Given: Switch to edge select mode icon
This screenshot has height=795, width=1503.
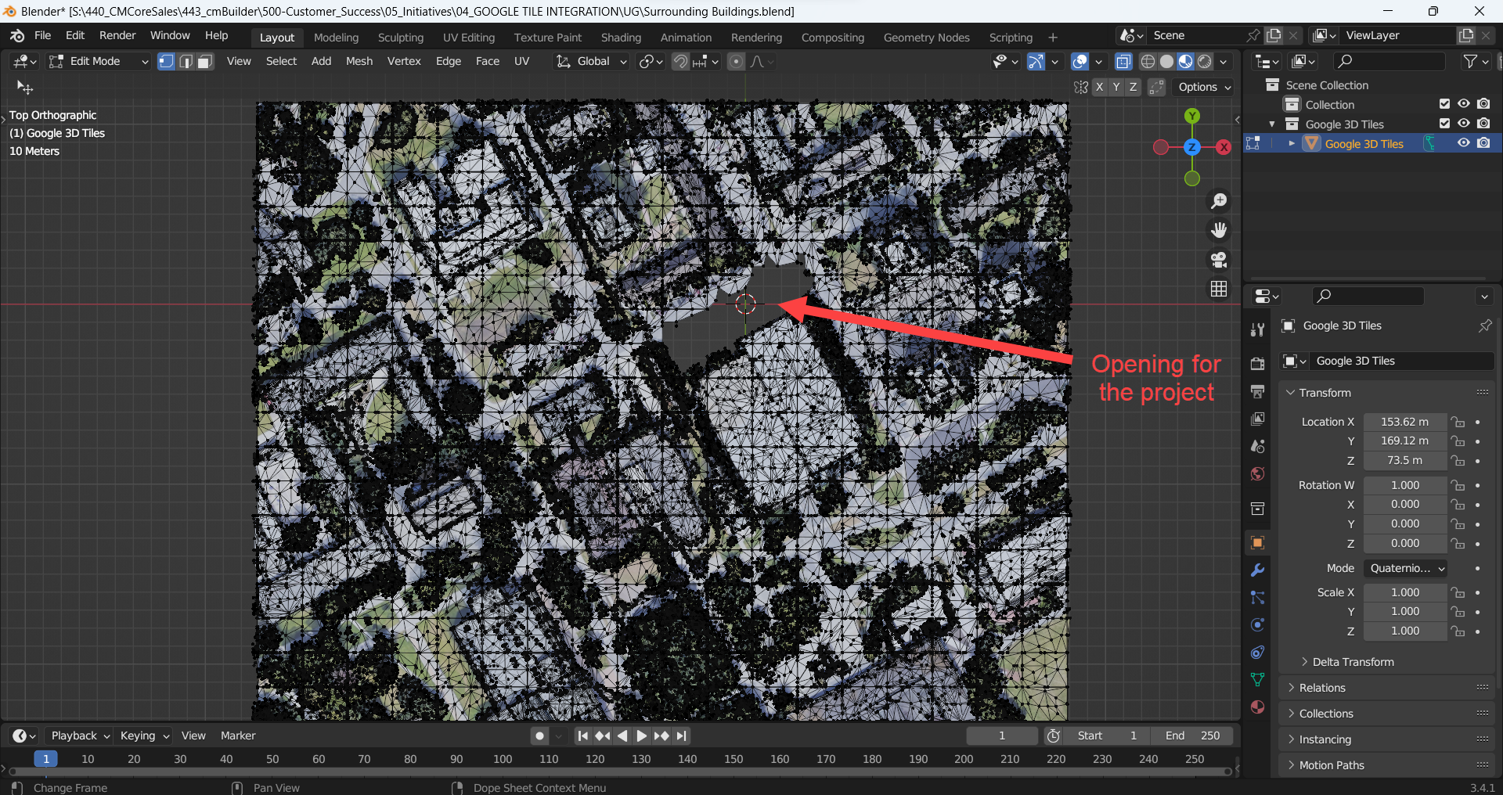Looking at the screenshot, I should coord(186,61).
